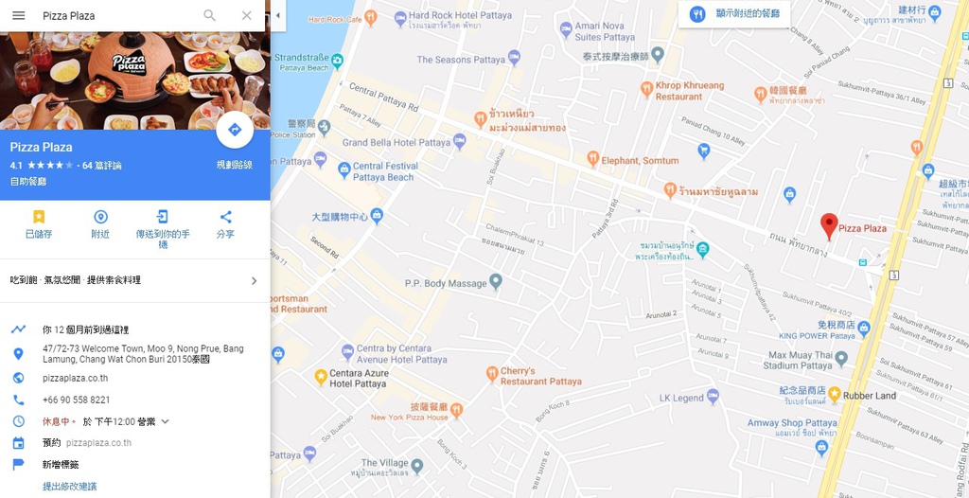Click the share icon
969x498 pixels.
[x=225, y=217]
